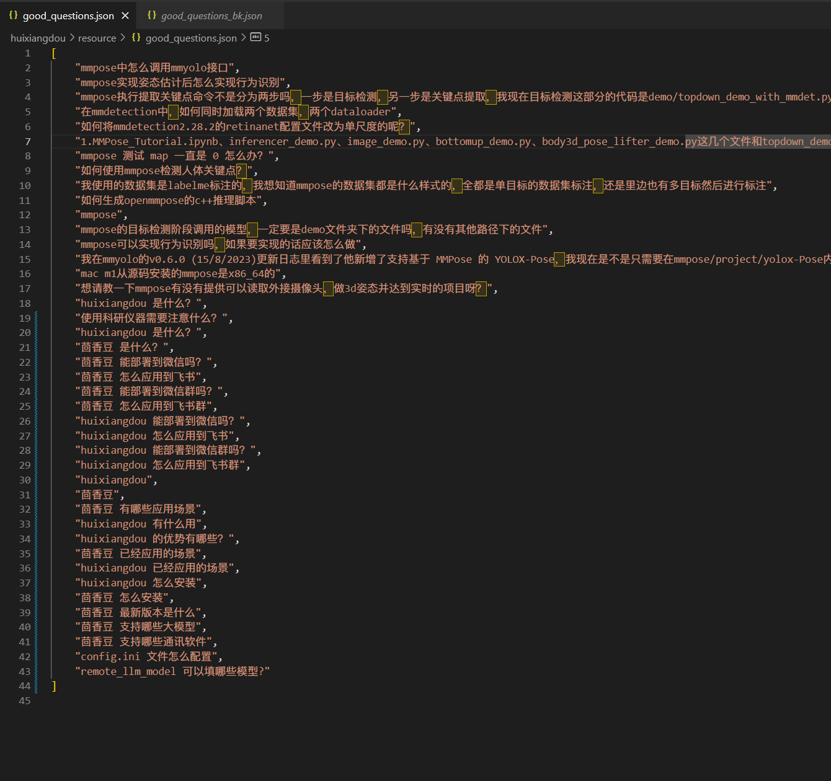Click text "config.ini 文件怎么配置"

tap(149, 657)
